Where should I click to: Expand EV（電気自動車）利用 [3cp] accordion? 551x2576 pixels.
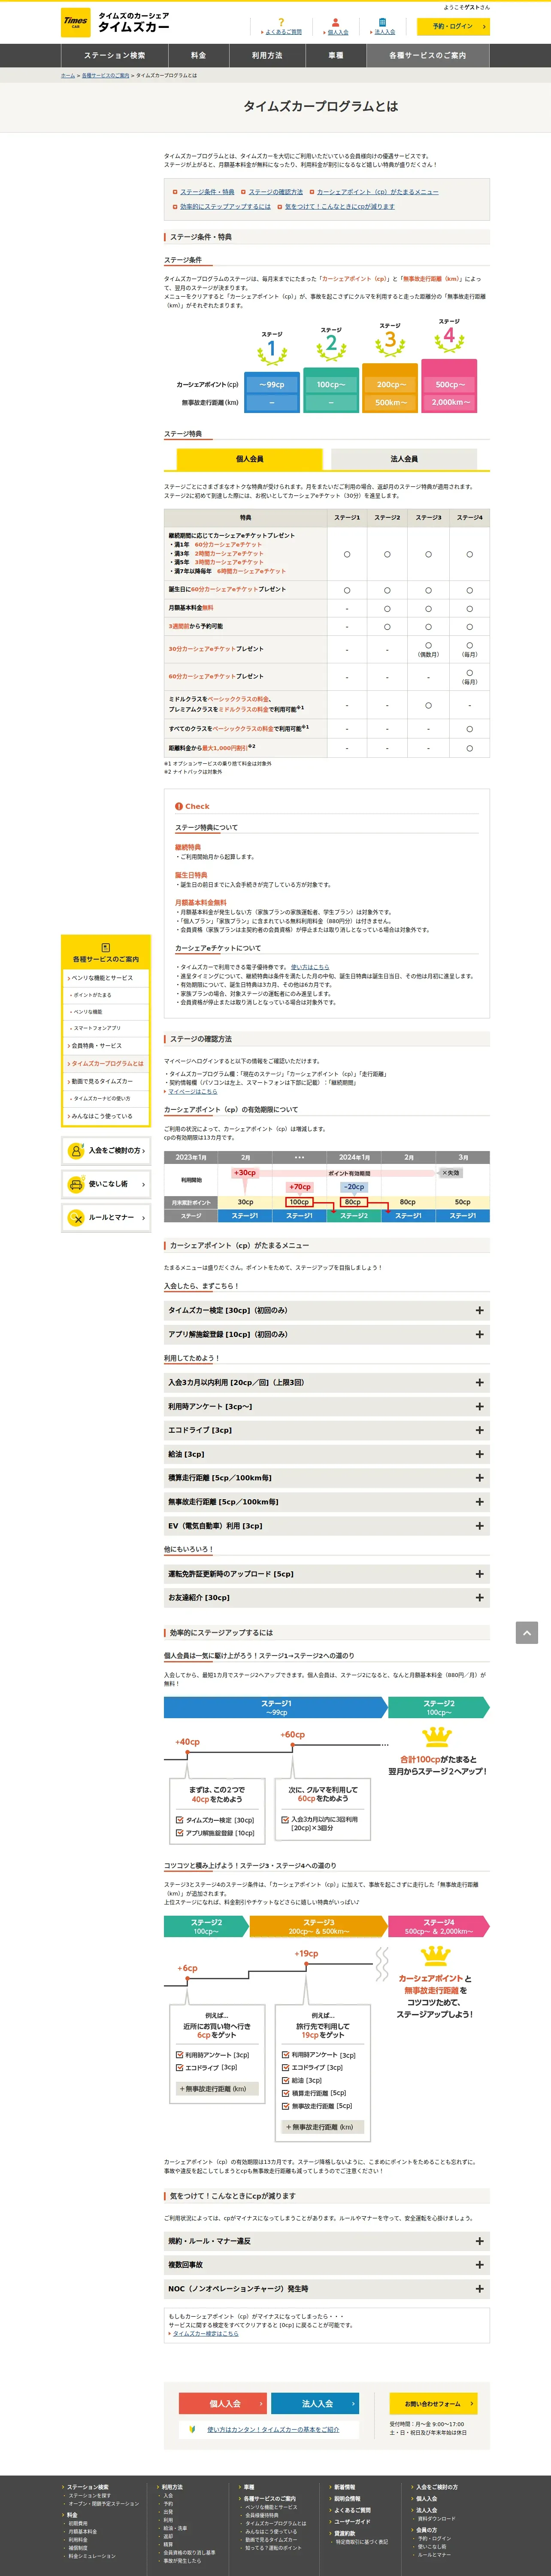pyautogui.click(x=327, y=1526)
